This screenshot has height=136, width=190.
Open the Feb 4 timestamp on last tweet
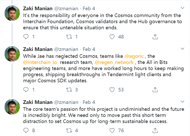tap(89, 102)
